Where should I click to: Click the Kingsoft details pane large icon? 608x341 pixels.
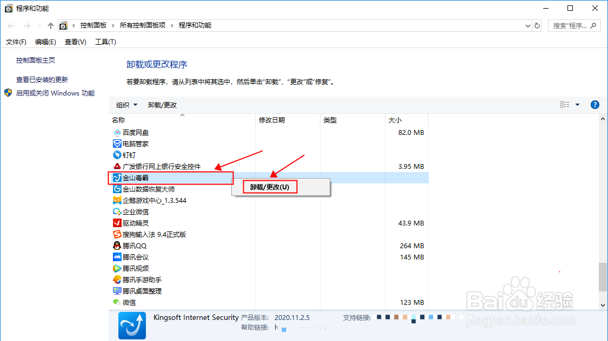(x=132, y=325)
